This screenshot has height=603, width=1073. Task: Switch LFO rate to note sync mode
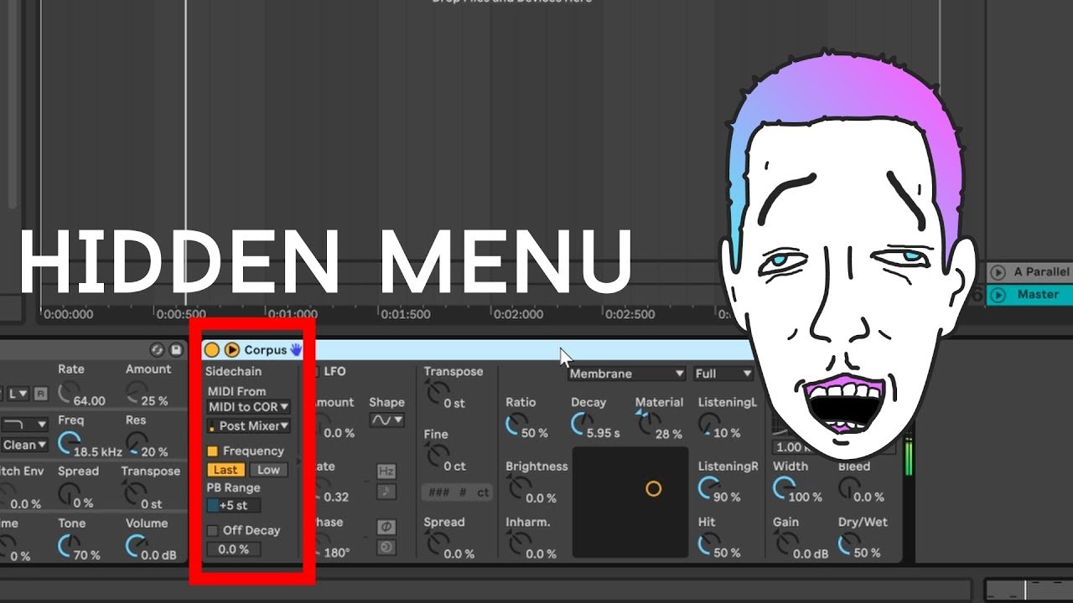386,492
